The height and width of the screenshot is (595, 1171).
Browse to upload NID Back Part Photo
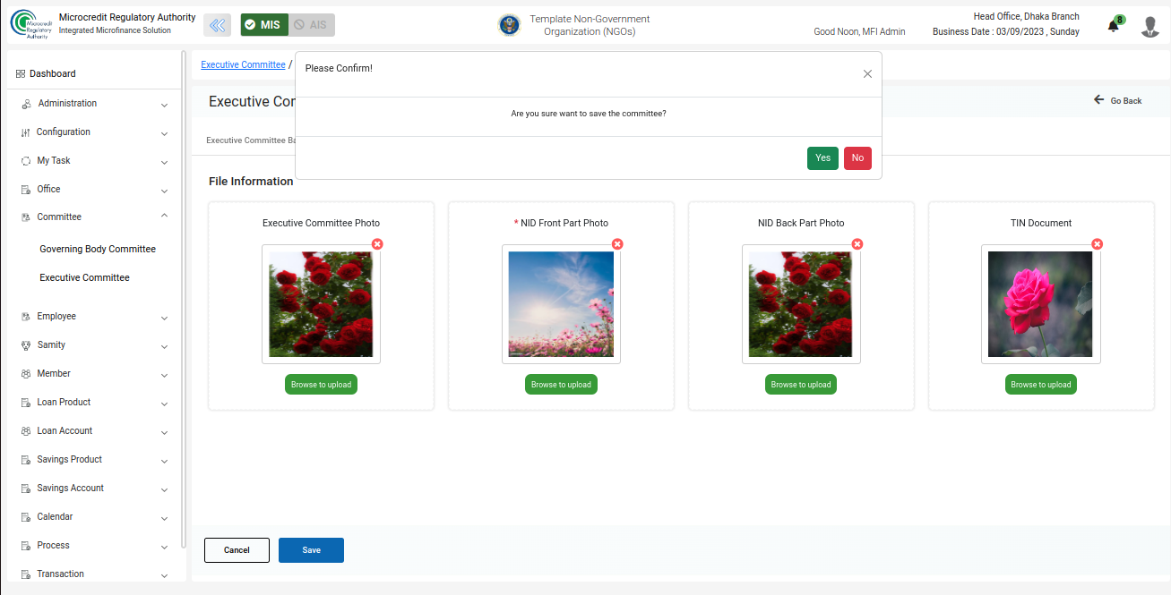pyautogui.click(x=801, y=385)
